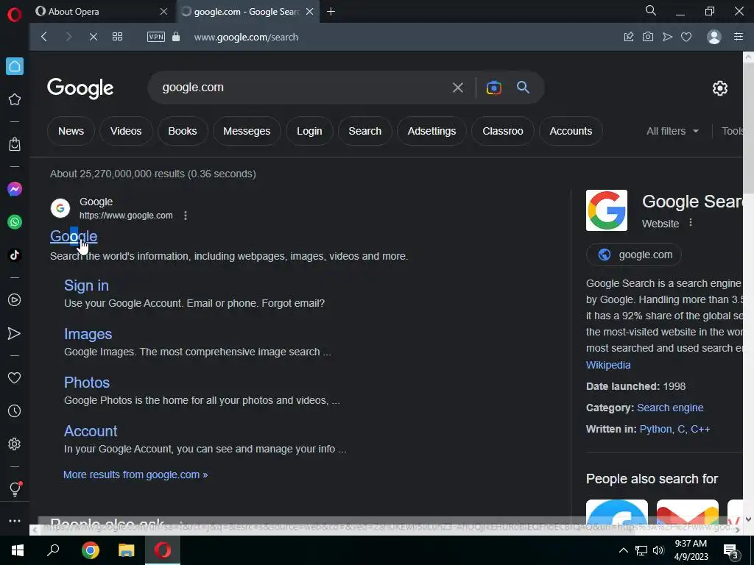Stop loading the page
The height and width of the screenshot is (565, 754).
coord(94,37)
